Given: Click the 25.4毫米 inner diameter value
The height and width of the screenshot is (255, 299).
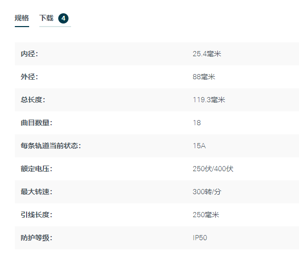Looking at the screenshot, I should point(206,54).
